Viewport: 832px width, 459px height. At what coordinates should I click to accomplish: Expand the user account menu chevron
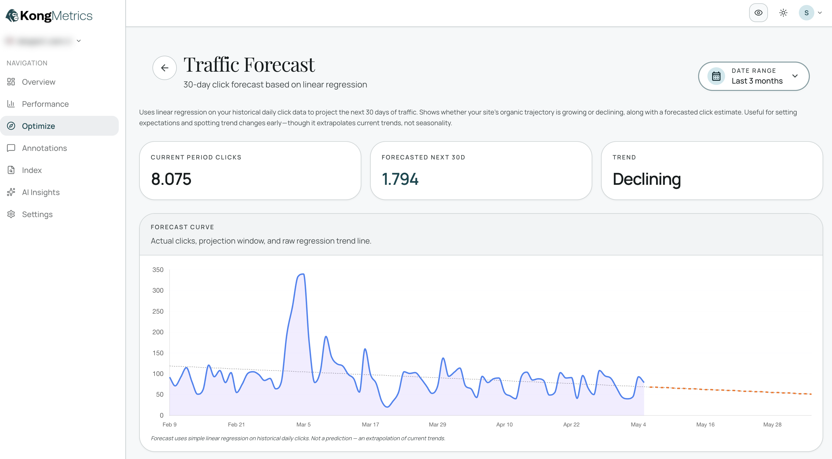[x=820, y=13]
